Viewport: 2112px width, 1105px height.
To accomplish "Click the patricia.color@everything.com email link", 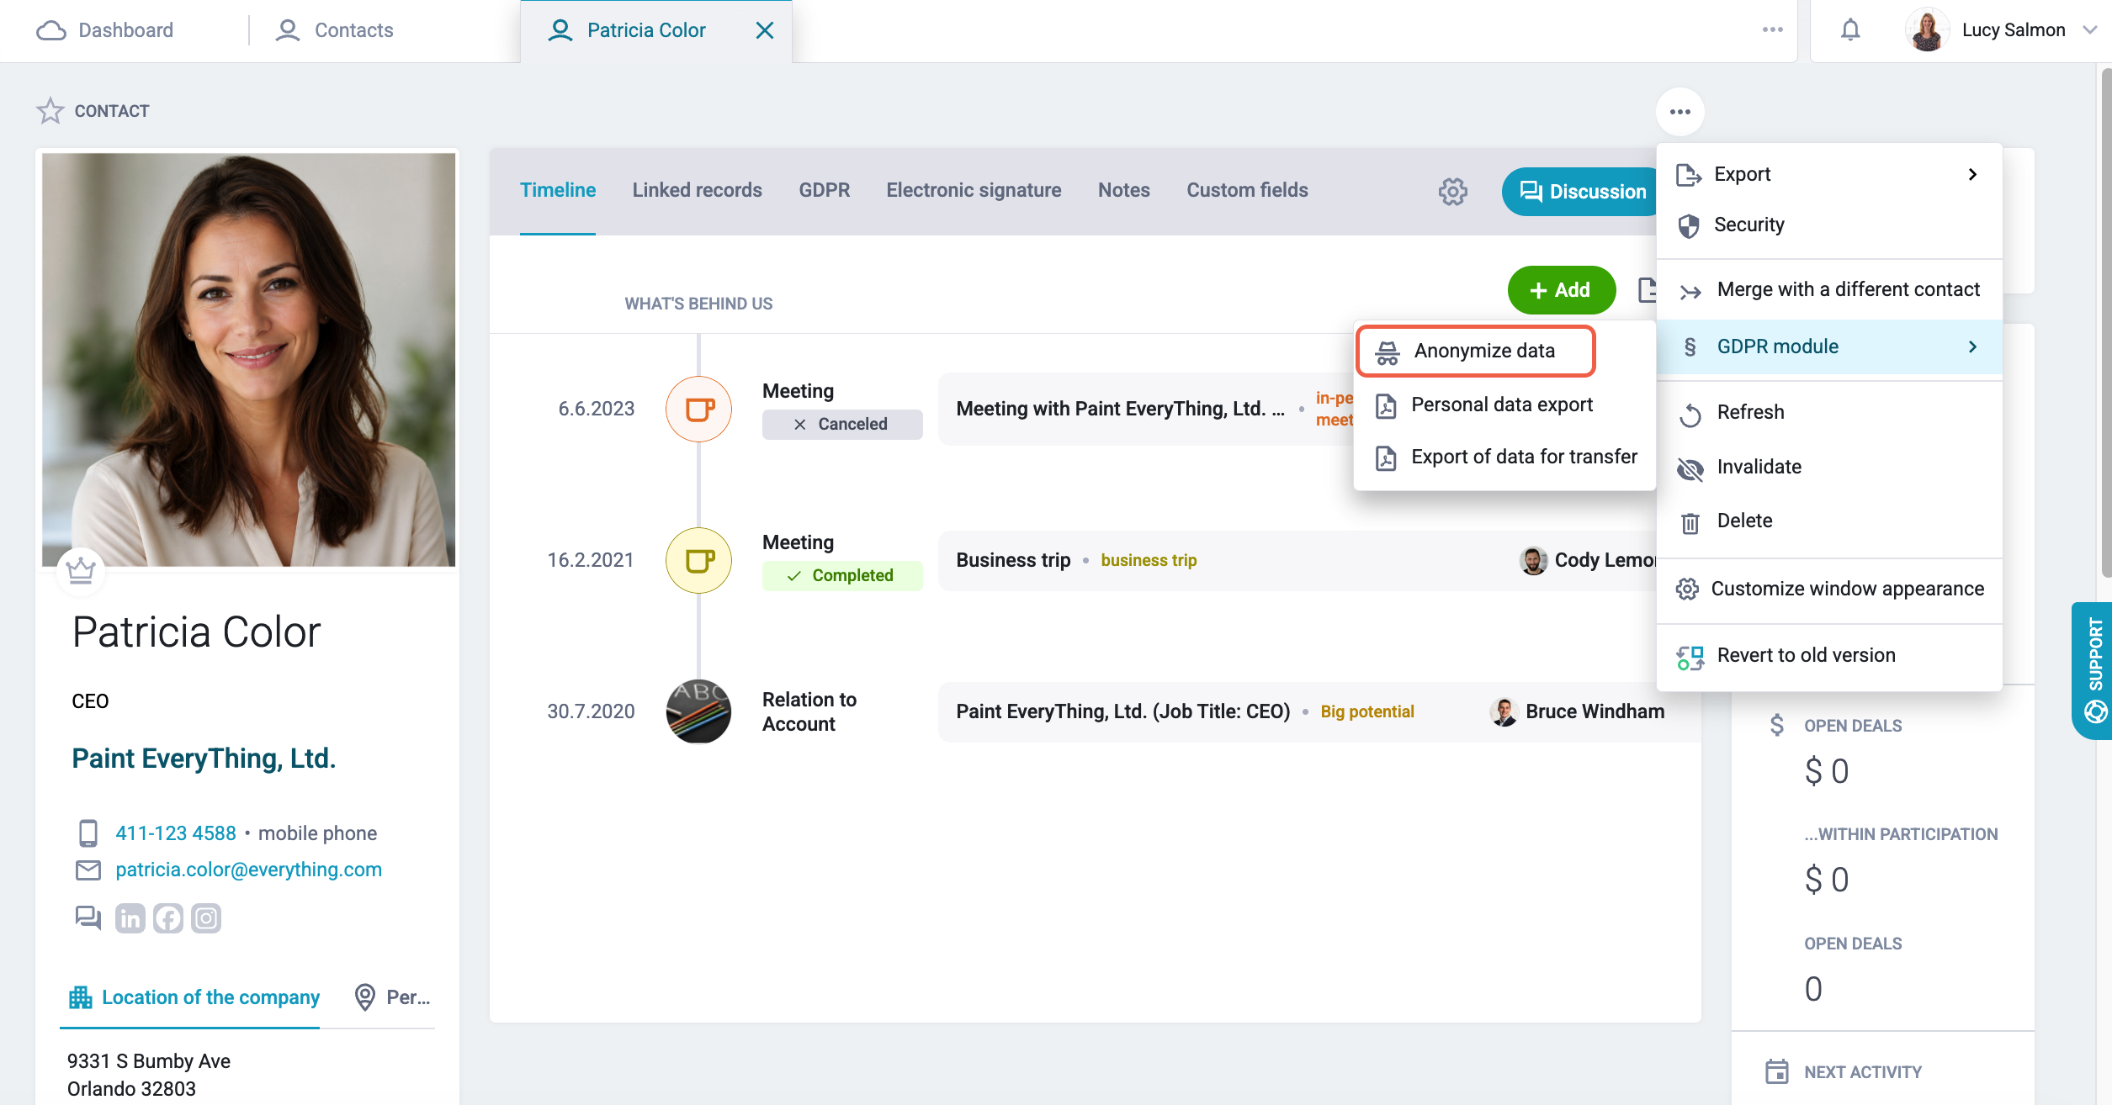I will pos(249,870).
